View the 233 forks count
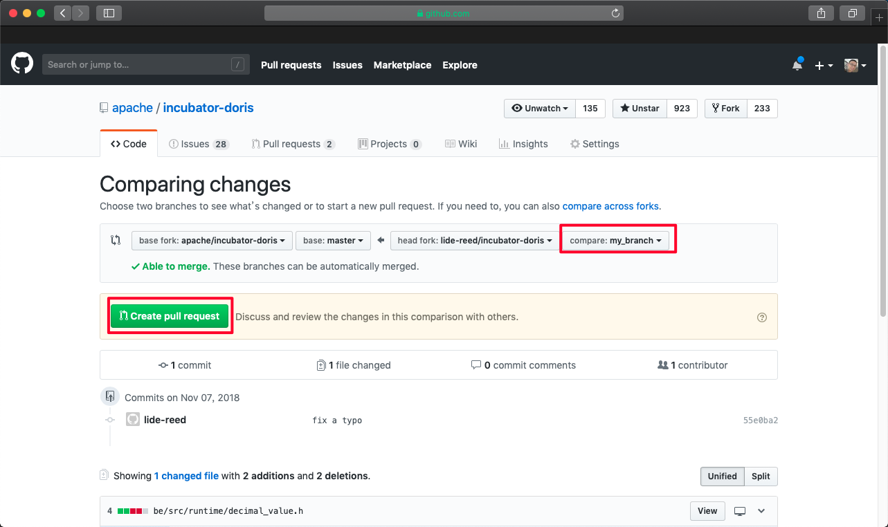The height and width of the screenshot is (527, 888). (x=762, y=109)
